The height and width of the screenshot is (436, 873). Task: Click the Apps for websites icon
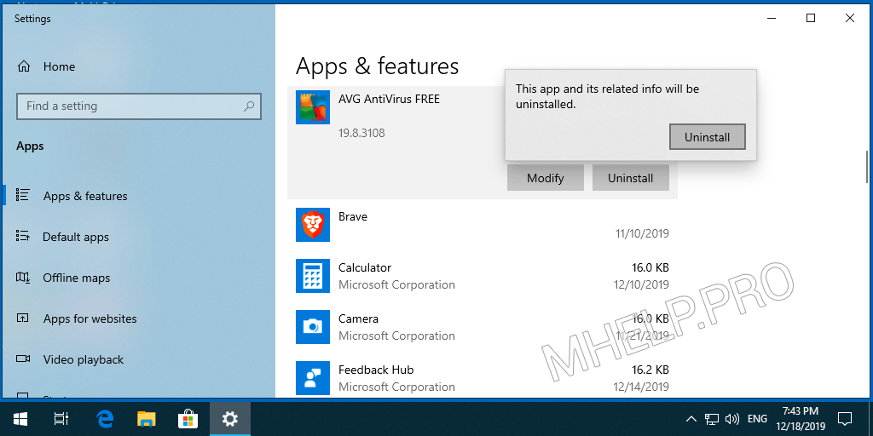[23, 318]
